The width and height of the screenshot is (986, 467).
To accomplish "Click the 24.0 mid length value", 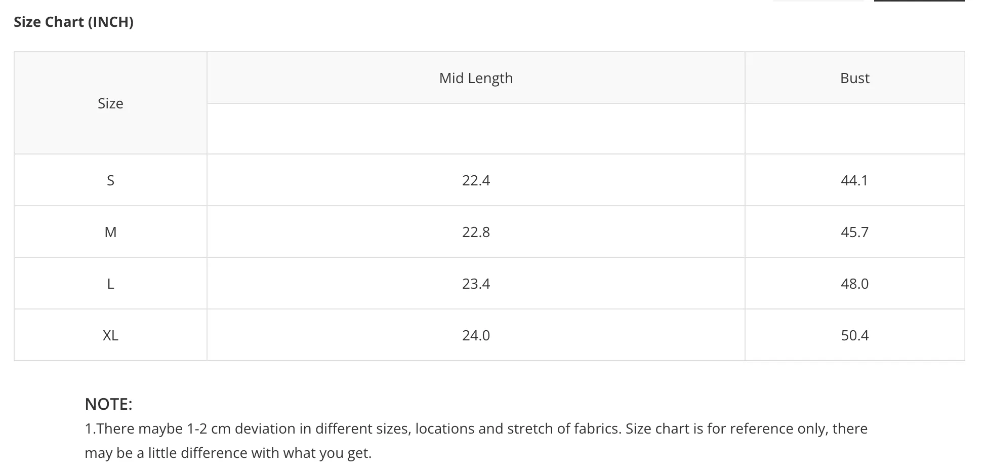I will tap(476, 335).
